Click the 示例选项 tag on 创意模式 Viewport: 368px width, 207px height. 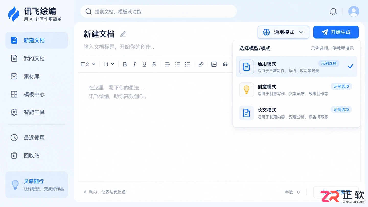tap(341, 87)
